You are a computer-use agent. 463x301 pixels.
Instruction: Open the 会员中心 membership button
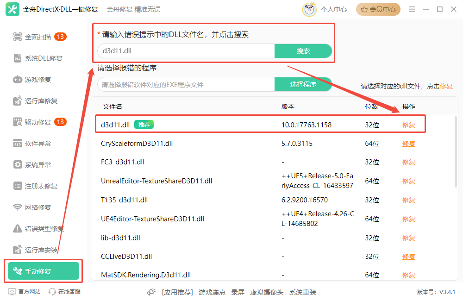(378, 9)
